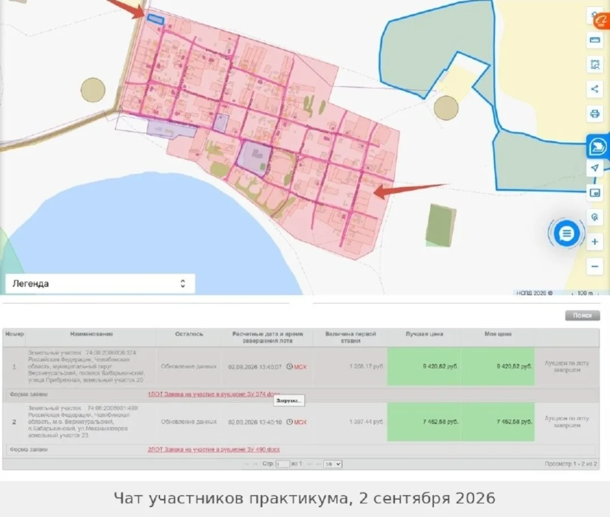Image resolution: width=610 pixels, height=517 pixels.
Task: Activate the area selection search tool
Action: pyautogui.click(x=594, y=64)
